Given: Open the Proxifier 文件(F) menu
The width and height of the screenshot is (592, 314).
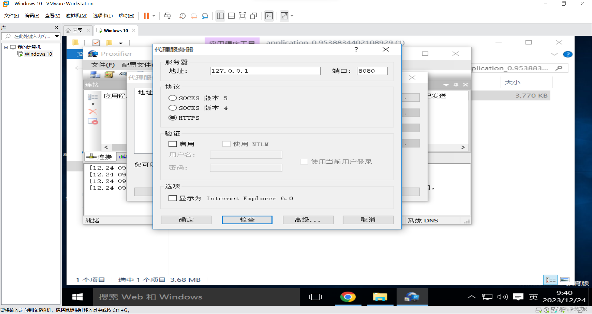Looking at the screenshot, I should tap(103, 65).
